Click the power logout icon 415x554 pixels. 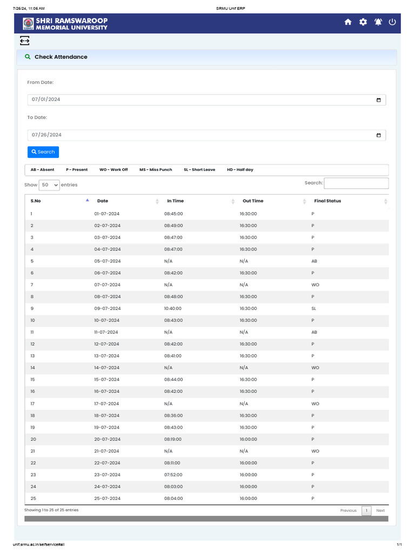392,22
